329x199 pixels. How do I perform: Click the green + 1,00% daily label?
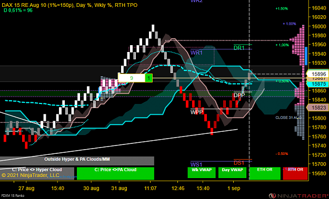tap(282, 45)
